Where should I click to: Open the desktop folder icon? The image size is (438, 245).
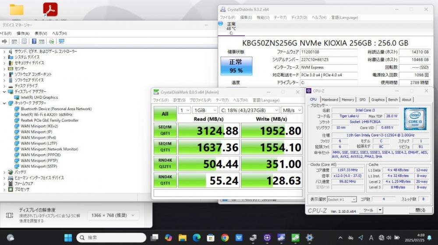point(17,10)
